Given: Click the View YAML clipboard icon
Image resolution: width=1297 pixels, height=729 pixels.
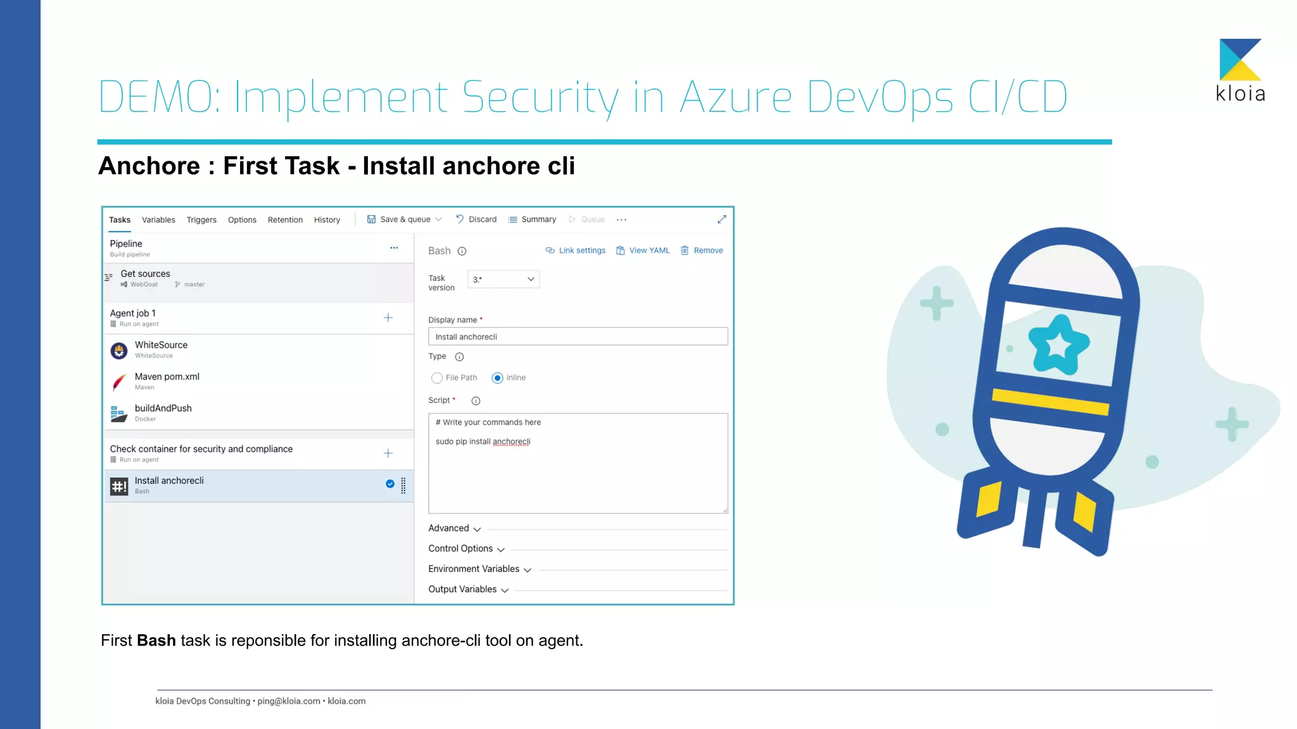Looking at the screenshot, I should coord(621,251).
